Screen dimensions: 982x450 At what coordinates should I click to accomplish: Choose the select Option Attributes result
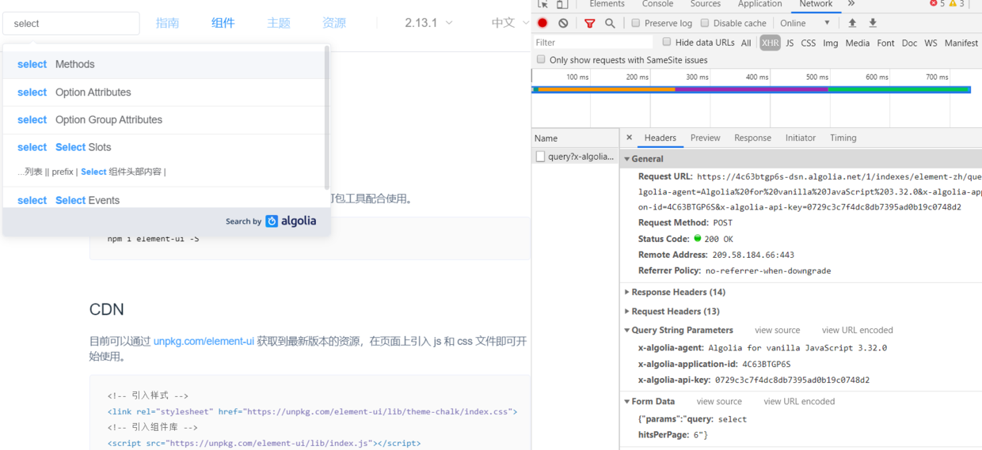[163, 93]
